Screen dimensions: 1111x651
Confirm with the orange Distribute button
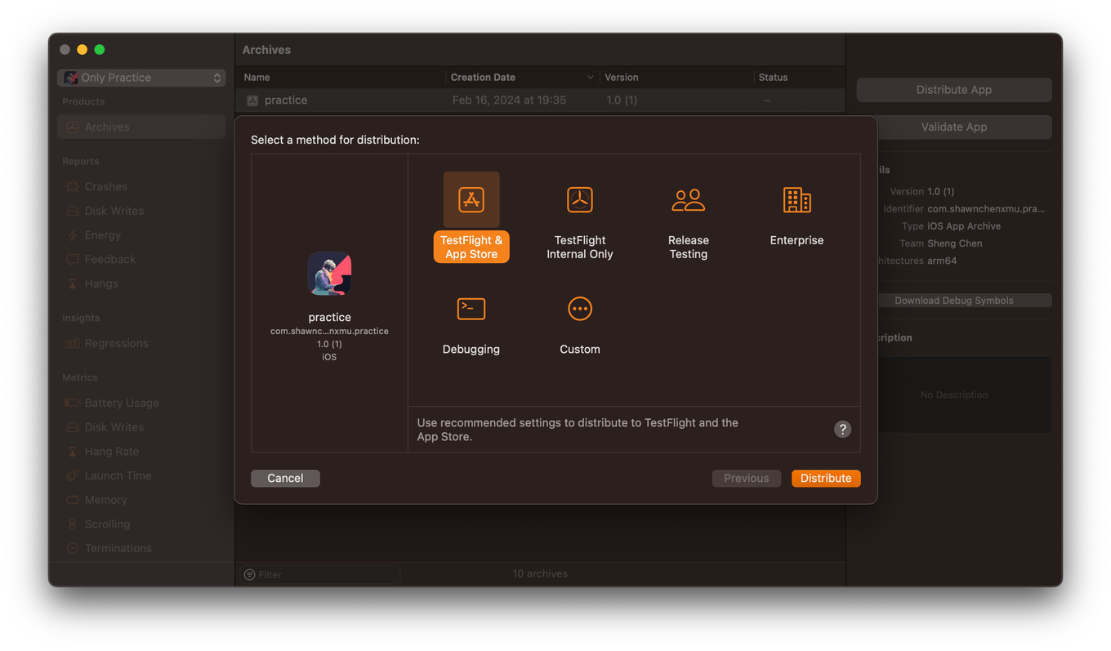click(x=826, y=479)
